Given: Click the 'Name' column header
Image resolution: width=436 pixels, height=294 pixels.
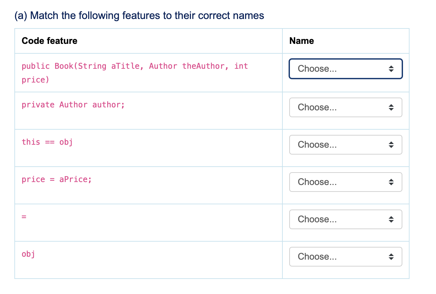Looking at the screenshot, I should (x=301, y=41).
